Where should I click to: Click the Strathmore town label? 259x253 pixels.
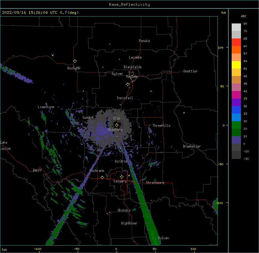[x=155, y=183]
